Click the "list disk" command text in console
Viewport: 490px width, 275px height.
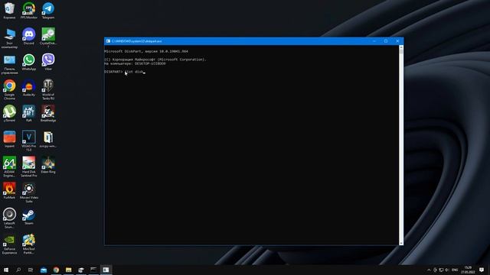click(134, 72)
